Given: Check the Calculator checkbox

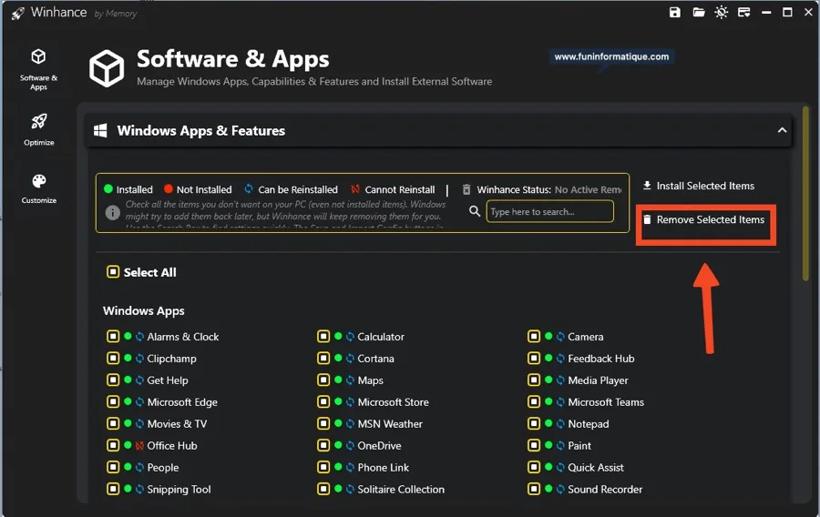Looking at the screenshot, I should 323,336.
